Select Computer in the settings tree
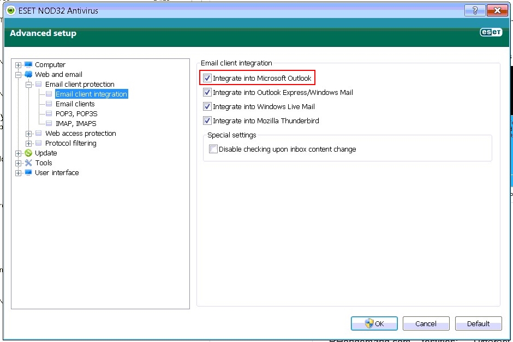Viewport: 513px width, 342px height. (x=50, y=64)
